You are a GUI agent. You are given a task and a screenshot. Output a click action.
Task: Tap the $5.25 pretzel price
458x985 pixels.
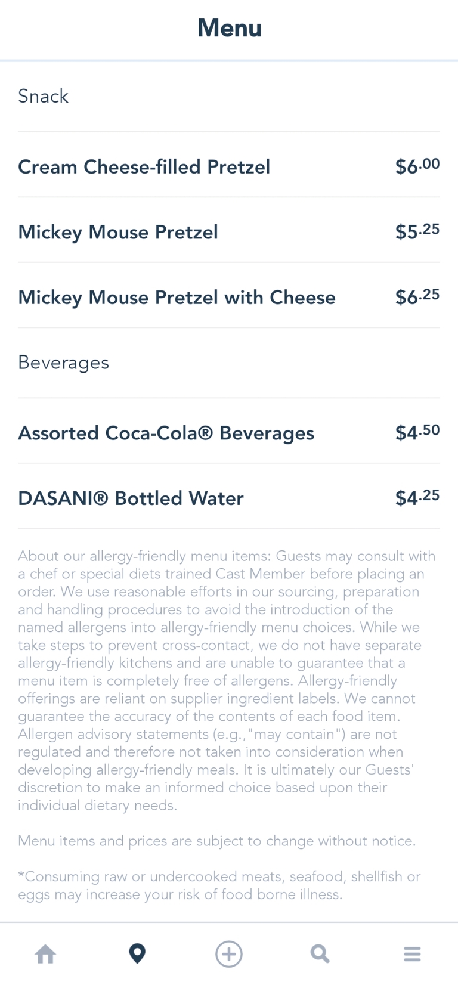[x=417, y=231]
